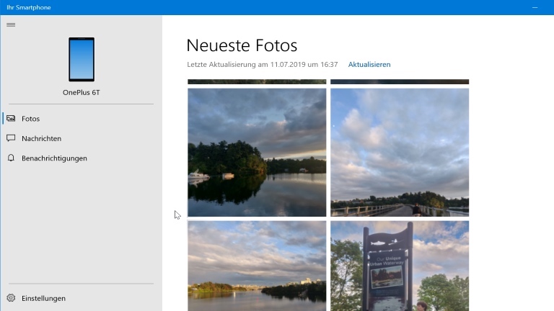Viewport: 554px width, 311px height.
Task: Open the partially visible top-left photo
Action: coord(257,82)
